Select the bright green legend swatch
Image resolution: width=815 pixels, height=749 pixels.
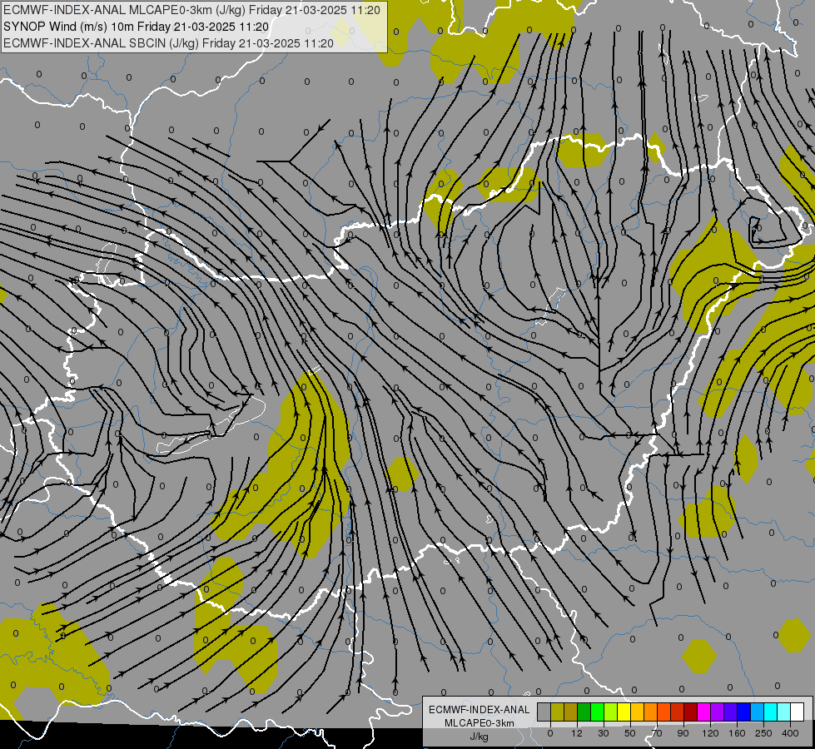point(597,712)
